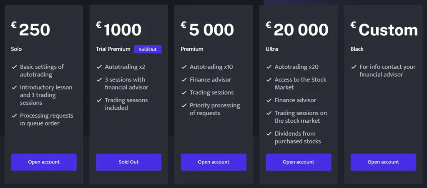The height and width of the screenshot is (188, 427).
Task: Click checkmark beside Priority processing of requests
Action: tap(184, 106)
